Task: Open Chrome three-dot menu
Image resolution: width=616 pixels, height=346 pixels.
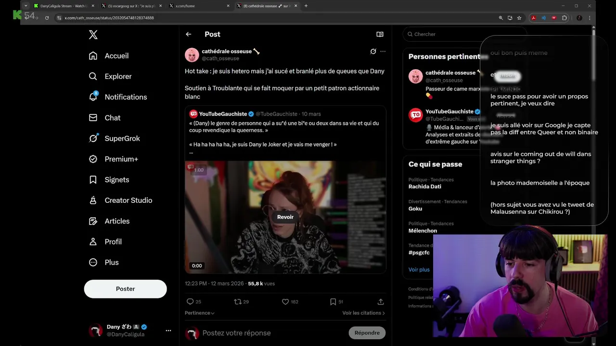Action: [x=590, y=18]
